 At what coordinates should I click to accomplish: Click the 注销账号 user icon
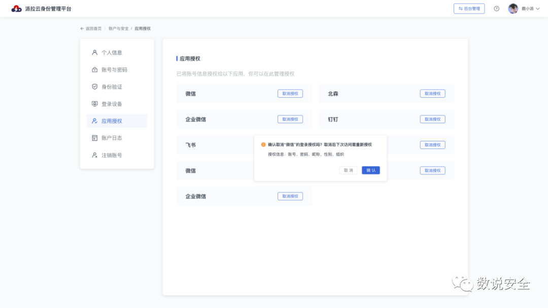(x=94, y=155)
